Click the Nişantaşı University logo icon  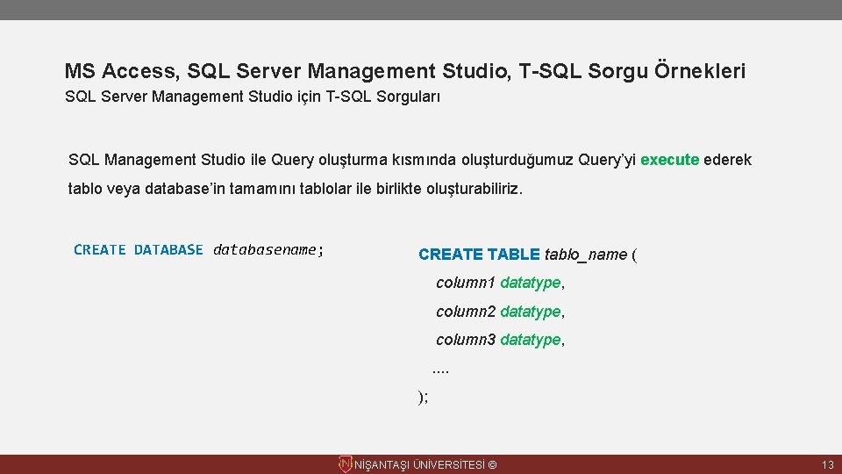point(346,464)
